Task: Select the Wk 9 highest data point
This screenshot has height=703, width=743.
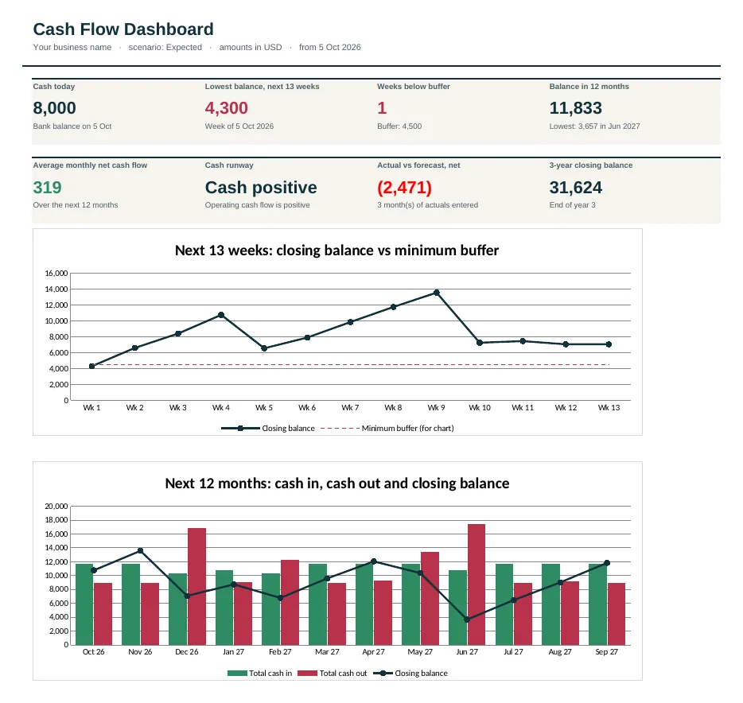Action: [437, 293]
